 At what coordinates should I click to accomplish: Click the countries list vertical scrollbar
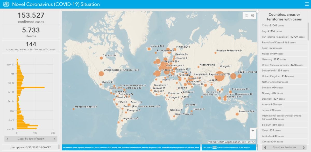pyautogui.click(x=308, y=31)
